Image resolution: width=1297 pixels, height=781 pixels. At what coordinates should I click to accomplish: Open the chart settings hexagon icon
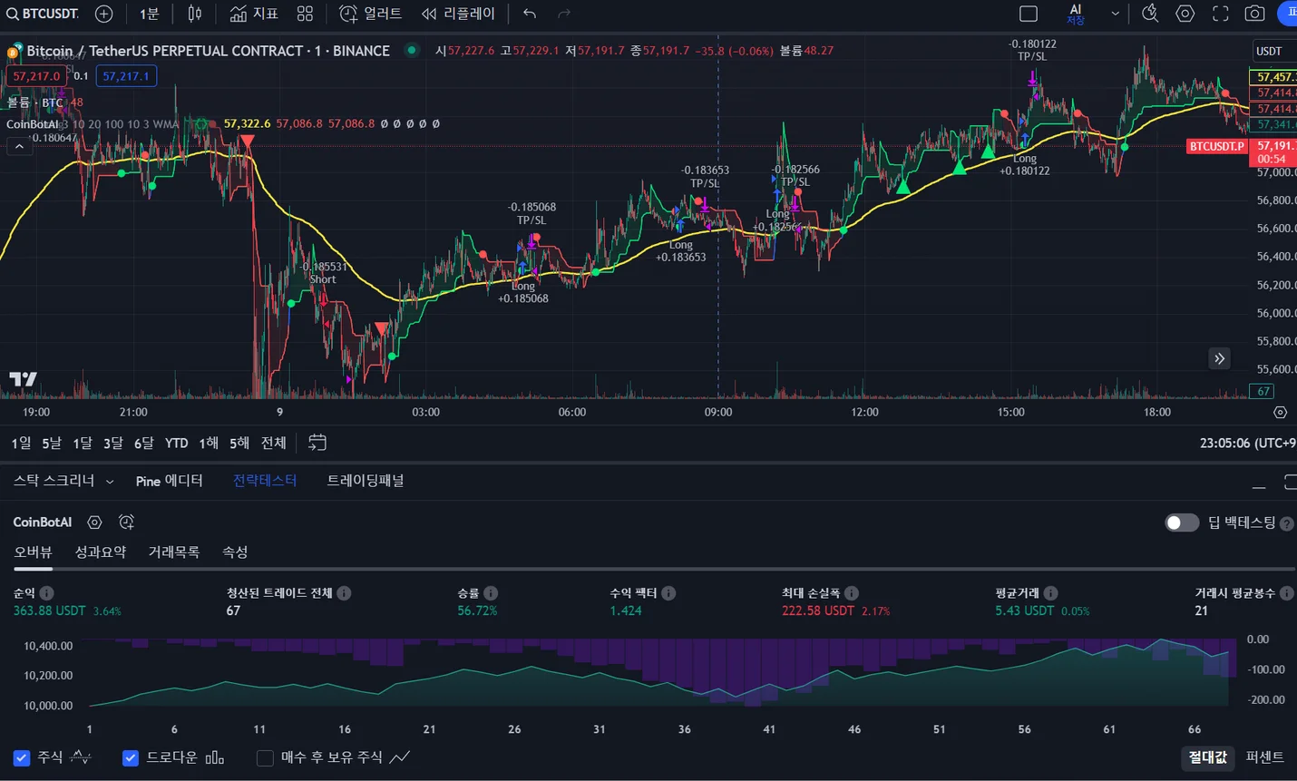tap(1185, 14)
